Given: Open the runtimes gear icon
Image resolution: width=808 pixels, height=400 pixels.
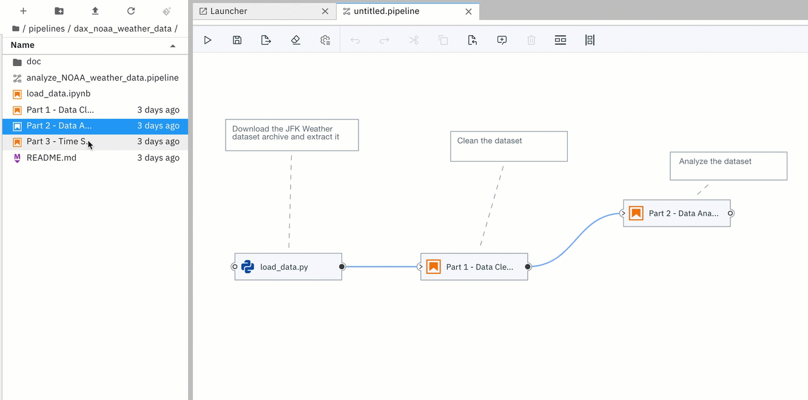Looking at the screenshot, I should 325,40.
